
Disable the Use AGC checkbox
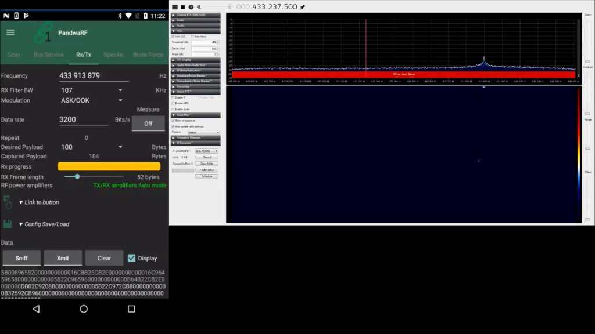[173, 37]
